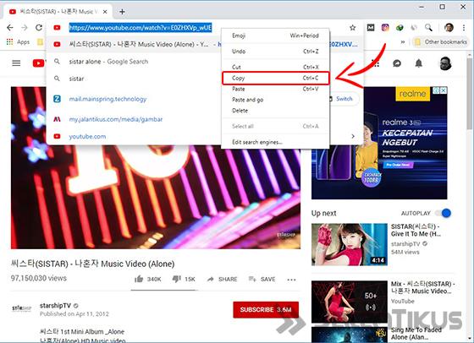The height and width of the screenshot is (343, 474).
Task: Expand the context menu submenu arrow
Action: pyautogui.click(x=353, y=136)
